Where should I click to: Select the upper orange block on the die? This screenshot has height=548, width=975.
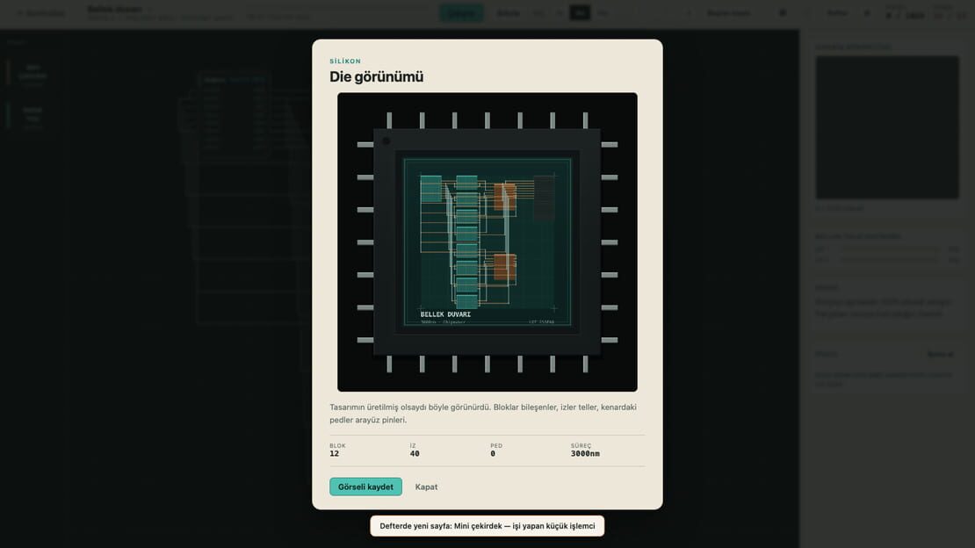tap(504, 197)
